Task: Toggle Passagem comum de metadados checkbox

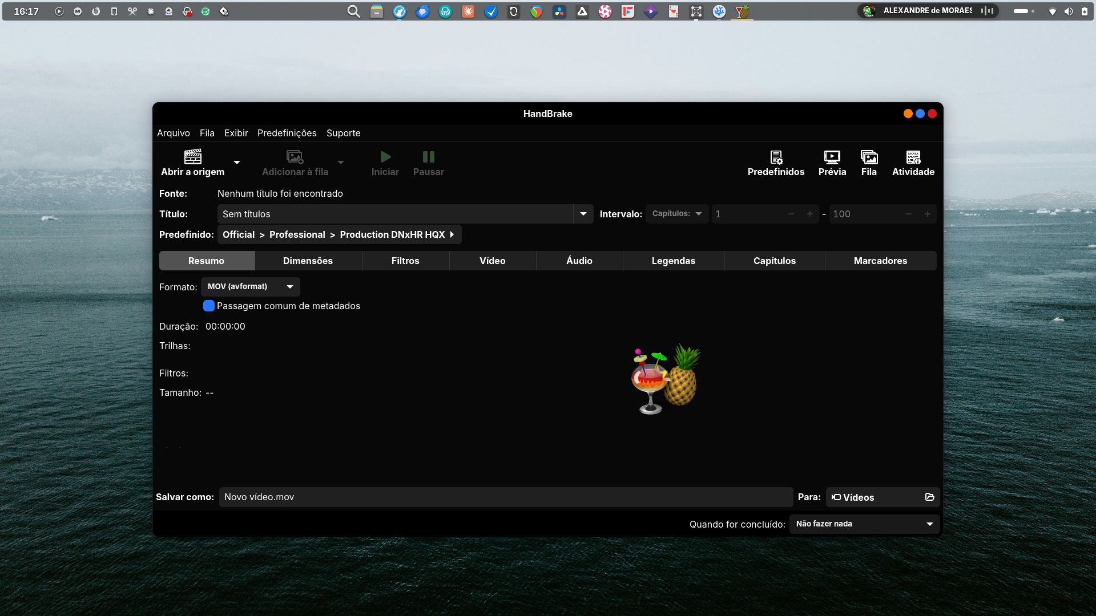Action: click(x=209, y=306)
